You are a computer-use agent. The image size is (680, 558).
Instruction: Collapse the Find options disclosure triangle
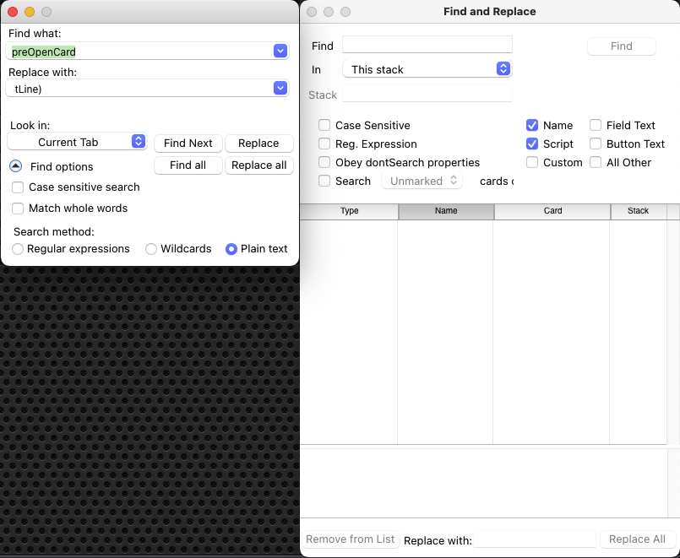(x=16, y=166)
